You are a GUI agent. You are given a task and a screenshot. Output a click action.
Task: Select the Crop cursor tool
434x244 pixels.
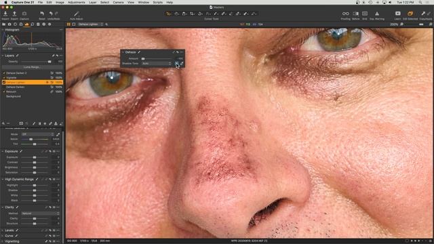click(x=192, y=14)
